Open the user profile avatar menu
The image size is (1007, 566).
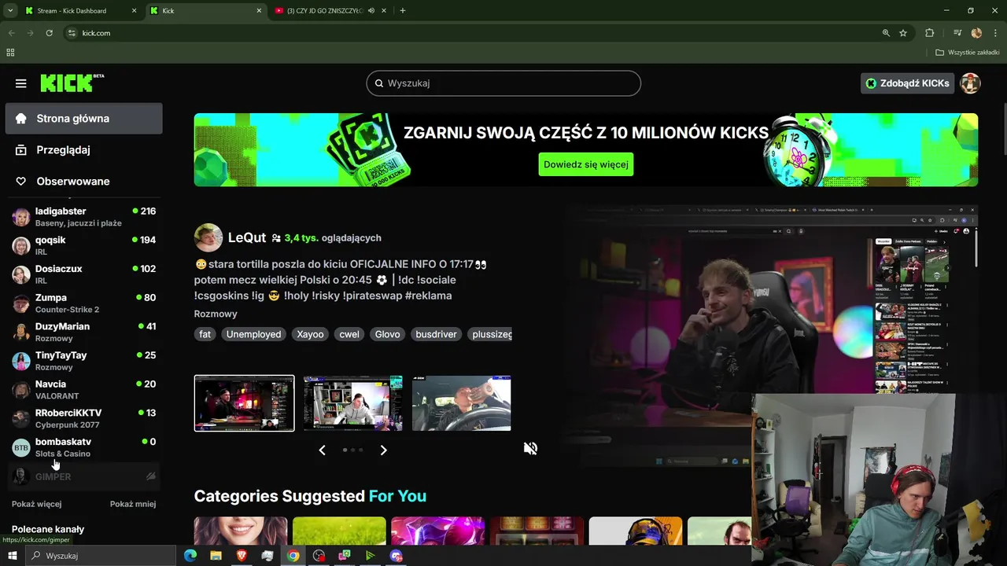point(970,83)
